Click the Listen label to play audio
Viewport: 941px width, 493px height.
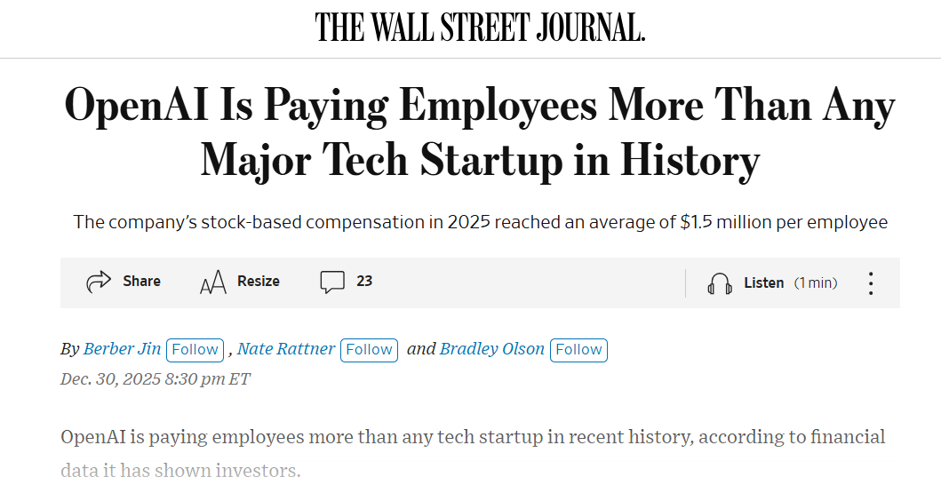pos(764,283)
